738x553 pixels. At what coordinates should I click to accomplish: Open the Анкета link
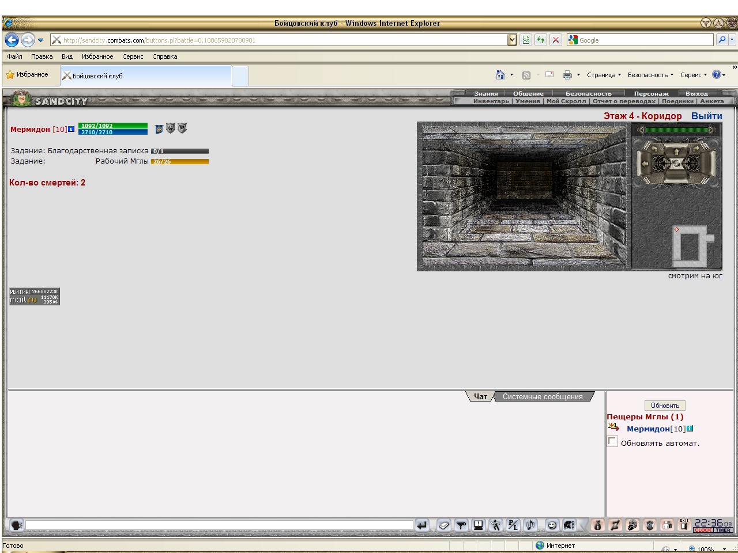tap(712, 101)
